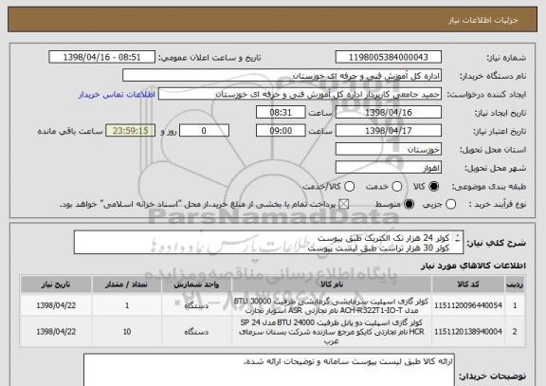Choose the جزیی purchase type radio
546x386 pixels.
(450, 204)
